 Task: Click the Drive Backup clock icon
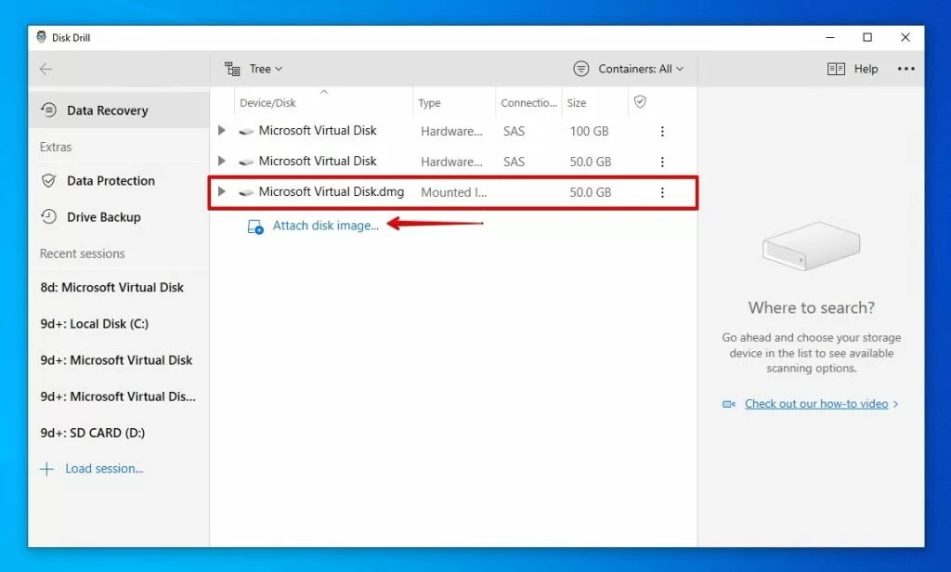pyautogui.click(x=48, y=216)
